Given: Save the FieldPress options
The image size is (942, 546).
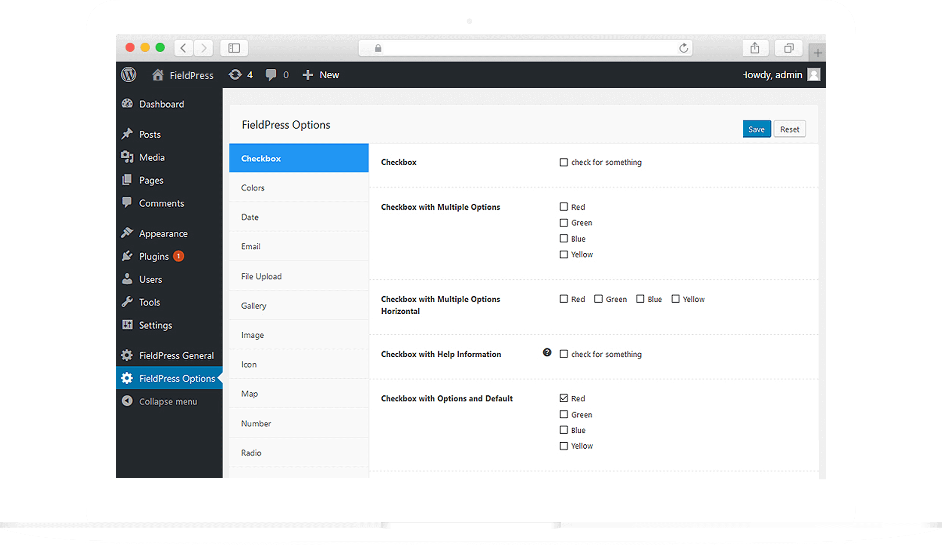Looking at the screenshot, I should click(x=756, y=129).
